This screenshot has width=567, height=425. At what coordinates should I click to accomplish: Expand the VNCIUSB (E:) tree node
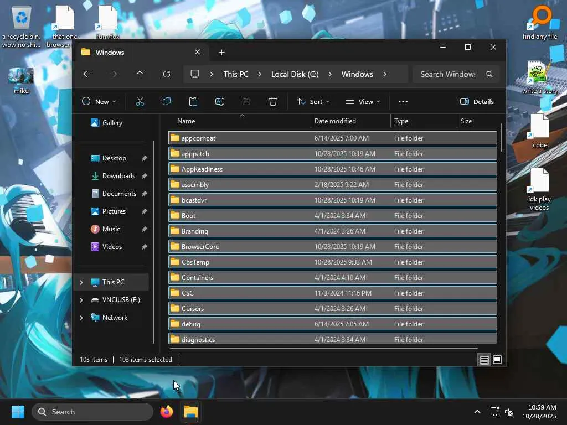[81, 300]
